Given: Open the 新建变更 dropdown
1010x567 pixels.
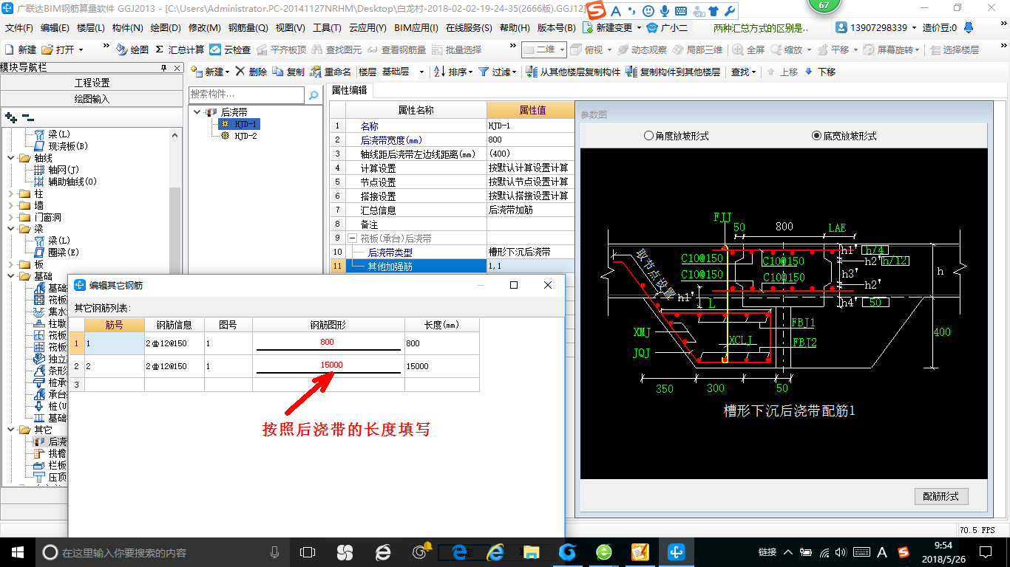Looking at the screenshot, I should point(612,27).
